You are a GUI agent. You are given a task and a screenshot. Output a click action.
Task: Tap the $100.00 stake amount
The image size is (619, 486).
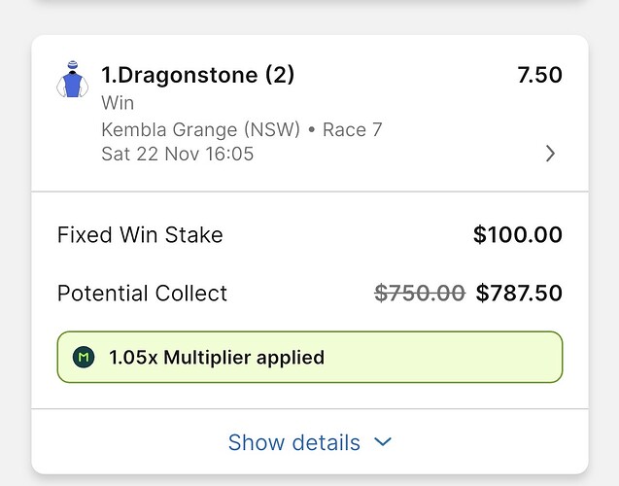517,235
